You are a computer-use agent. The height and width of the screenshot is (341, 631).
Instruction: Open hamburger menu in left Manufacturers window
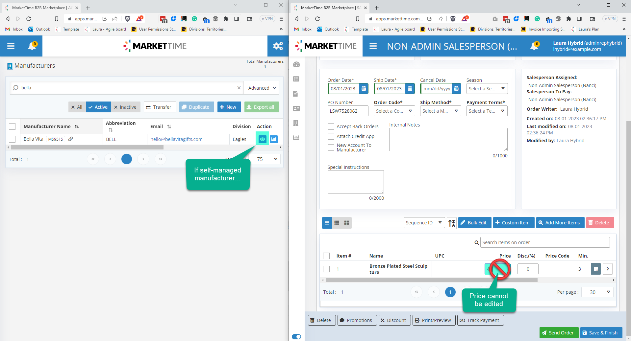point(11,46)
